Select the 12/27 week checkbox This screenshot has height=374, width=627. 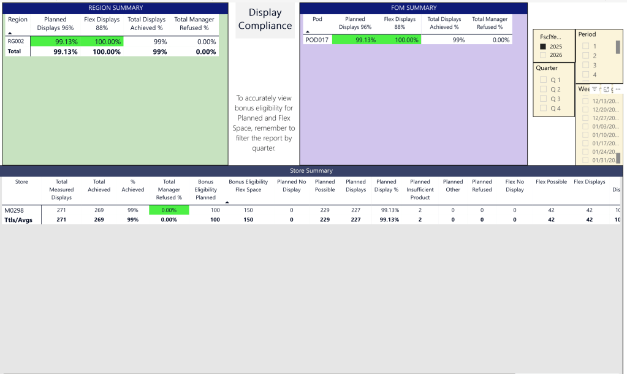click(x=585, y=118)
